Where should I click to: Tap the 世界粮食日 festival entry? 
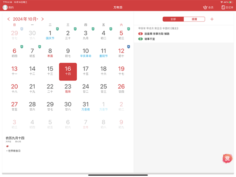click(x=14, y=151)
